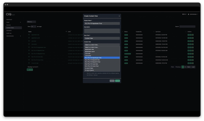Viewport: 204px width, 121px height.
Task: Expand the Hosts sidebar chevron
Action: (x=20, y=22)
